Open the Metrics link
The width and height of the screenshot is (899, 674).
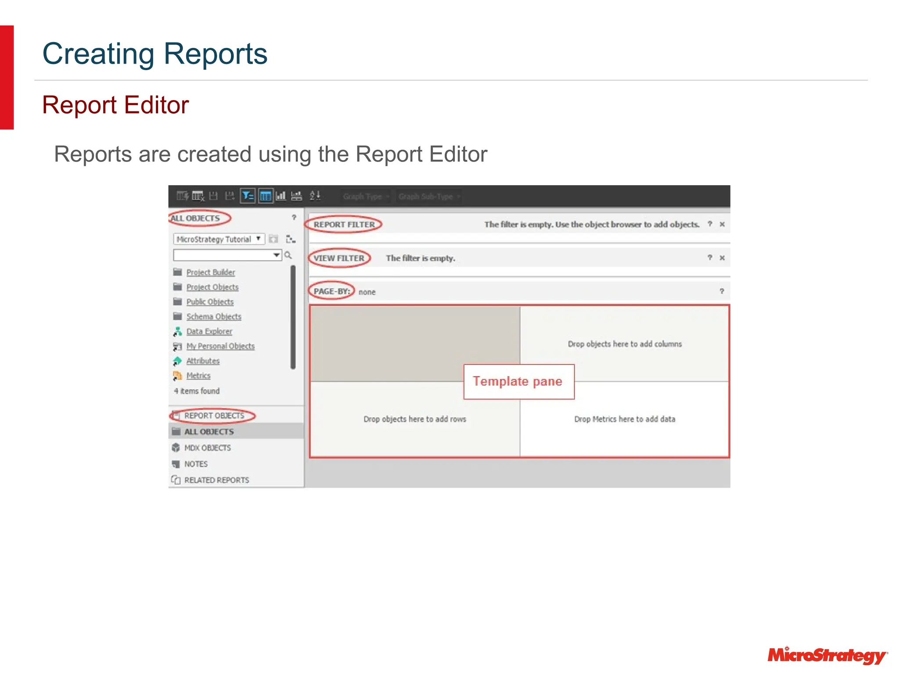pyautogui.click(x=198, y=376)
